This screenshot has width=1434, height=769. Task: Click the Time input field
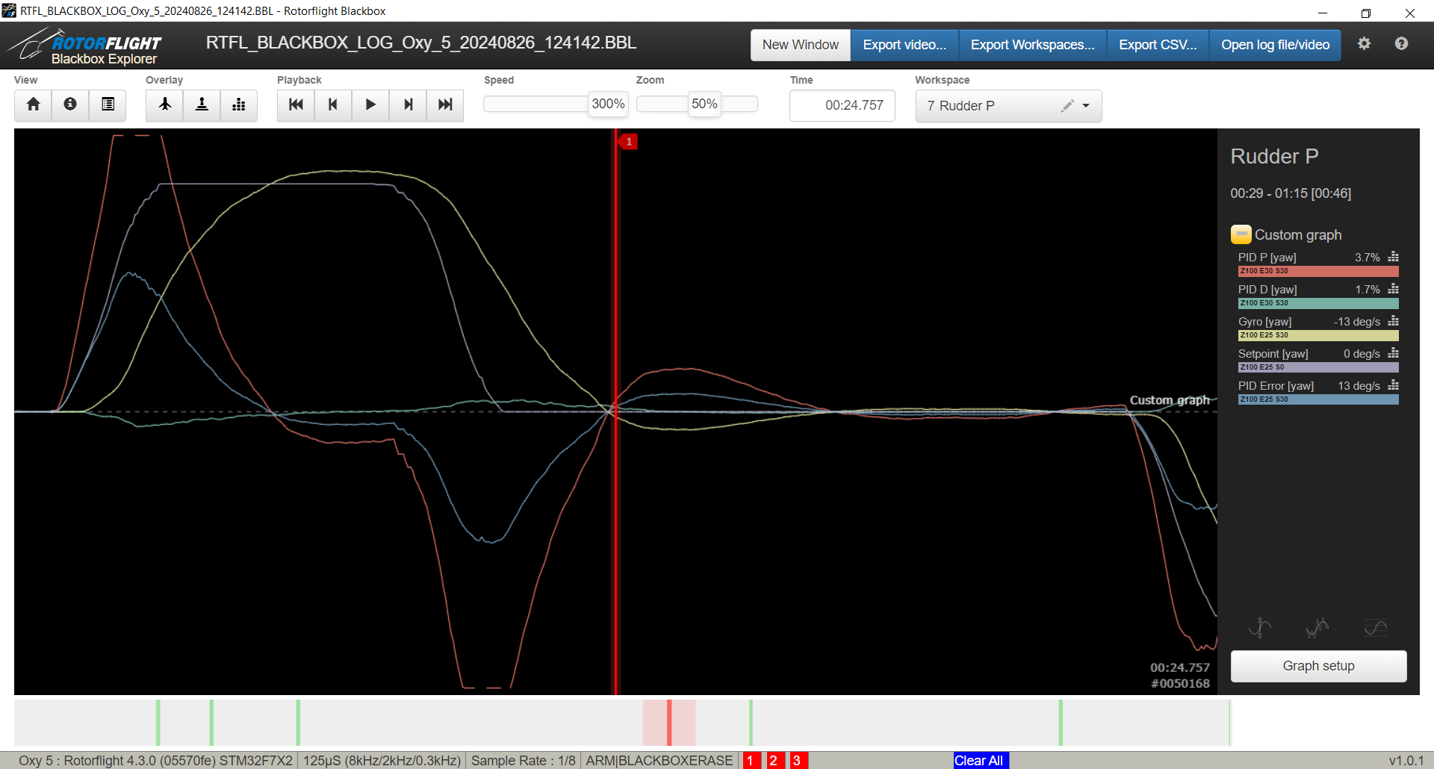[x=842, y=106]
